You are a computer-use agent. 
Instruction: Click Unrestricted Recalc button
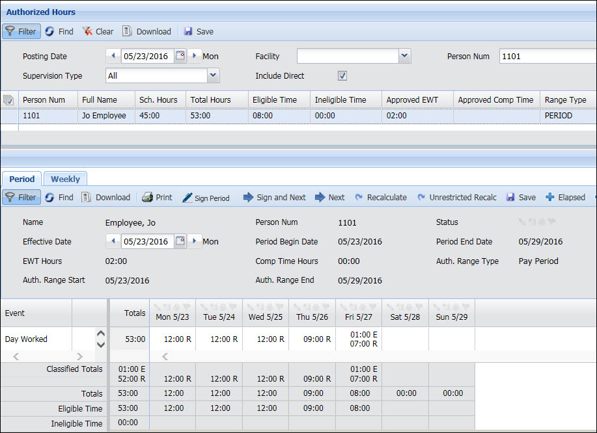pos(457,197)
